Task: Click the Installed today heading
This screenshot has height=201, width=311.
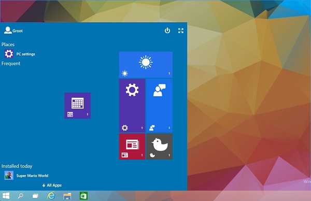Action: click(x=17, y=166)
